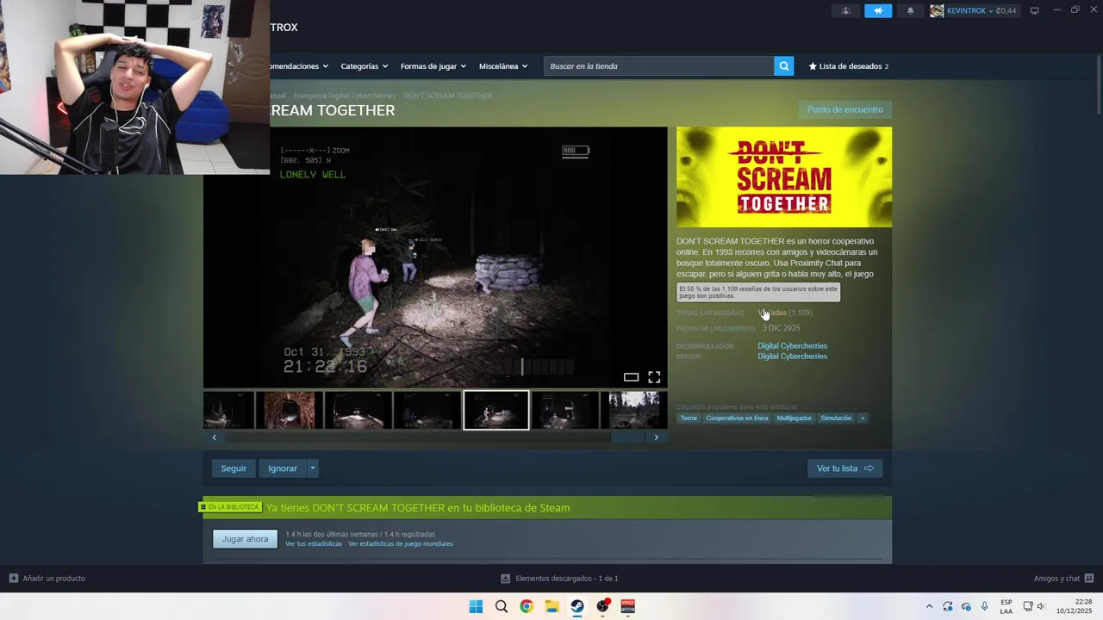
Task: Click the OneDrive cloud tray icon
Action: [966, 606]
